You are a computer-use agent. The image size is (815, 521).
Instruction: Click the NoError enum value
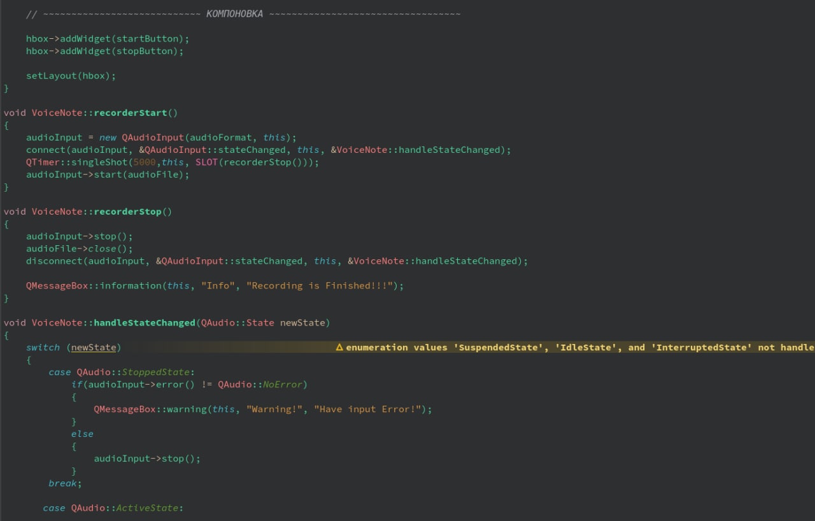[283, 385]
